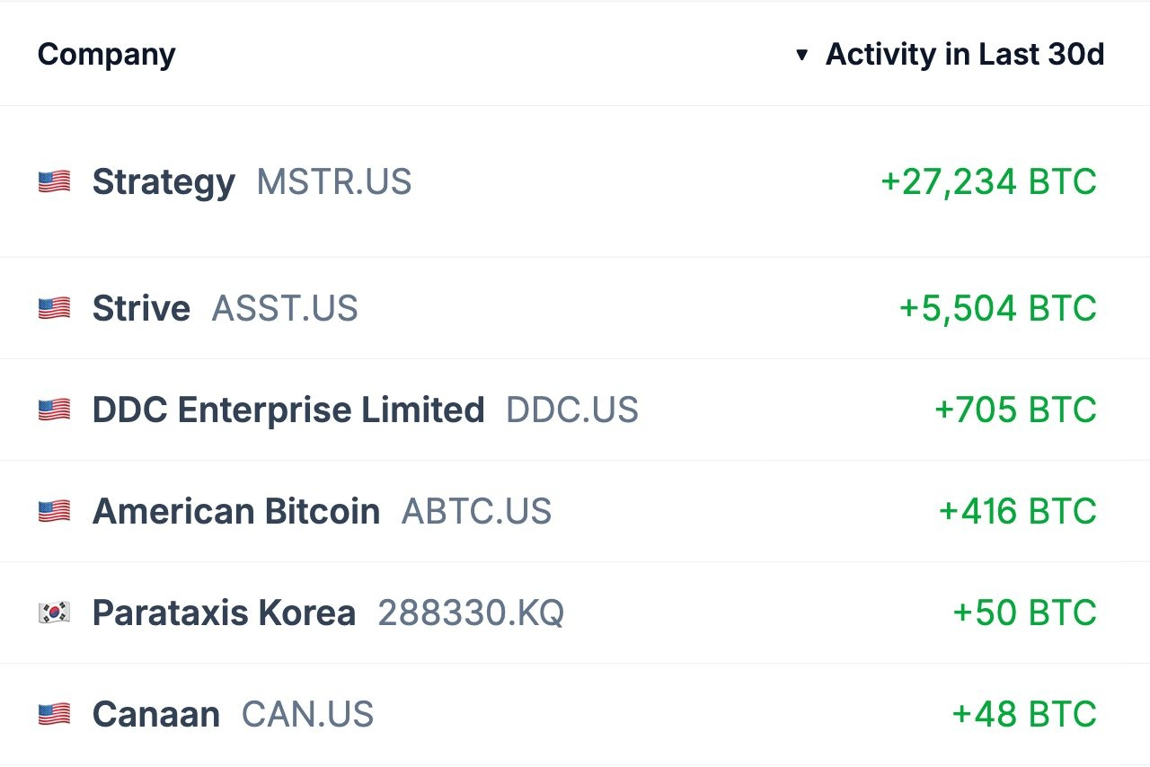Sort by Activity in Last 30d

tap(964, 55)
